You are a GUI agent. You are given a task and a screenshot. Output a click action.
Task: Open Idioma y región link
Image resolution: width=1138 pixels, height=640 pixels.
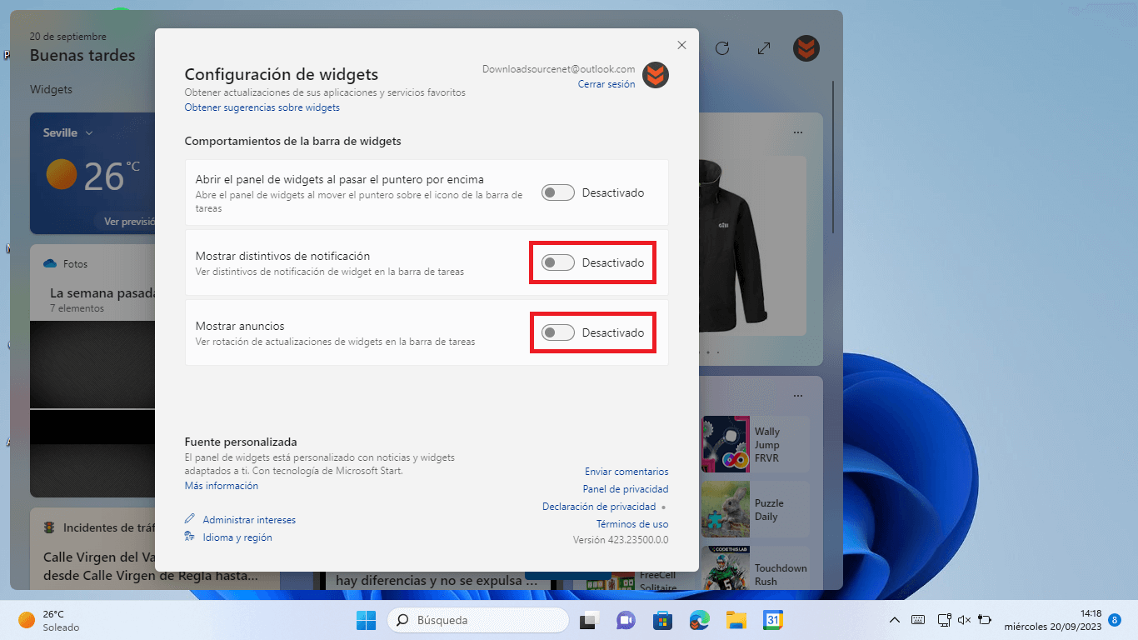[x=237, y=537]
